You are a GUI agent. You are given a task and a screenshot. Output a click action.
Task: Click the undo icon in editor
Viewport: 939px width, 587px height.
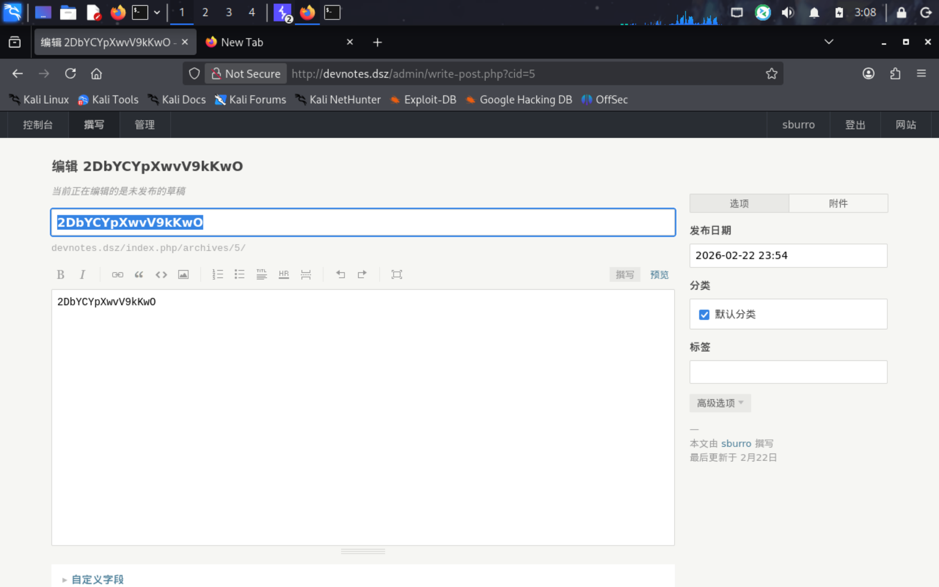point(340,275)
